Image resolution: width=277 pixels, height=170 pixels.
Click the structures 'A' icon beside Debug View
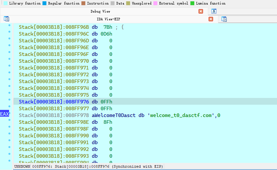coord(214,11)
